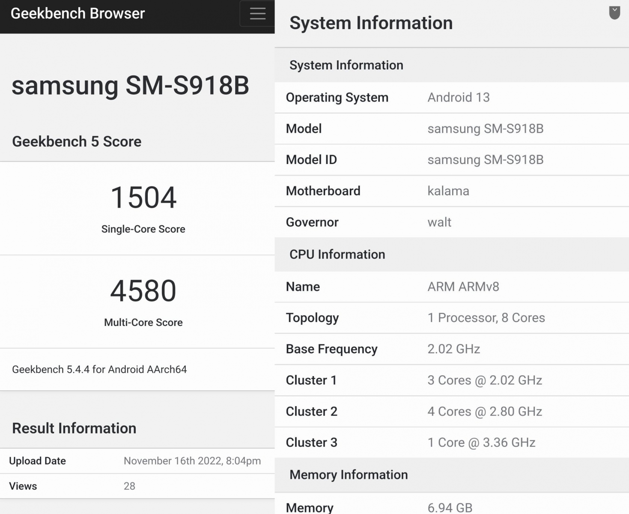Select the Cluster 1 label
The width and height of the screenshot is (629, 514).
311,380
